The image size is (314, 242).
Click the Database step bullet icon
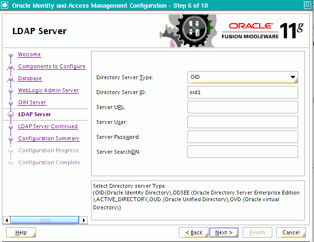11,79
